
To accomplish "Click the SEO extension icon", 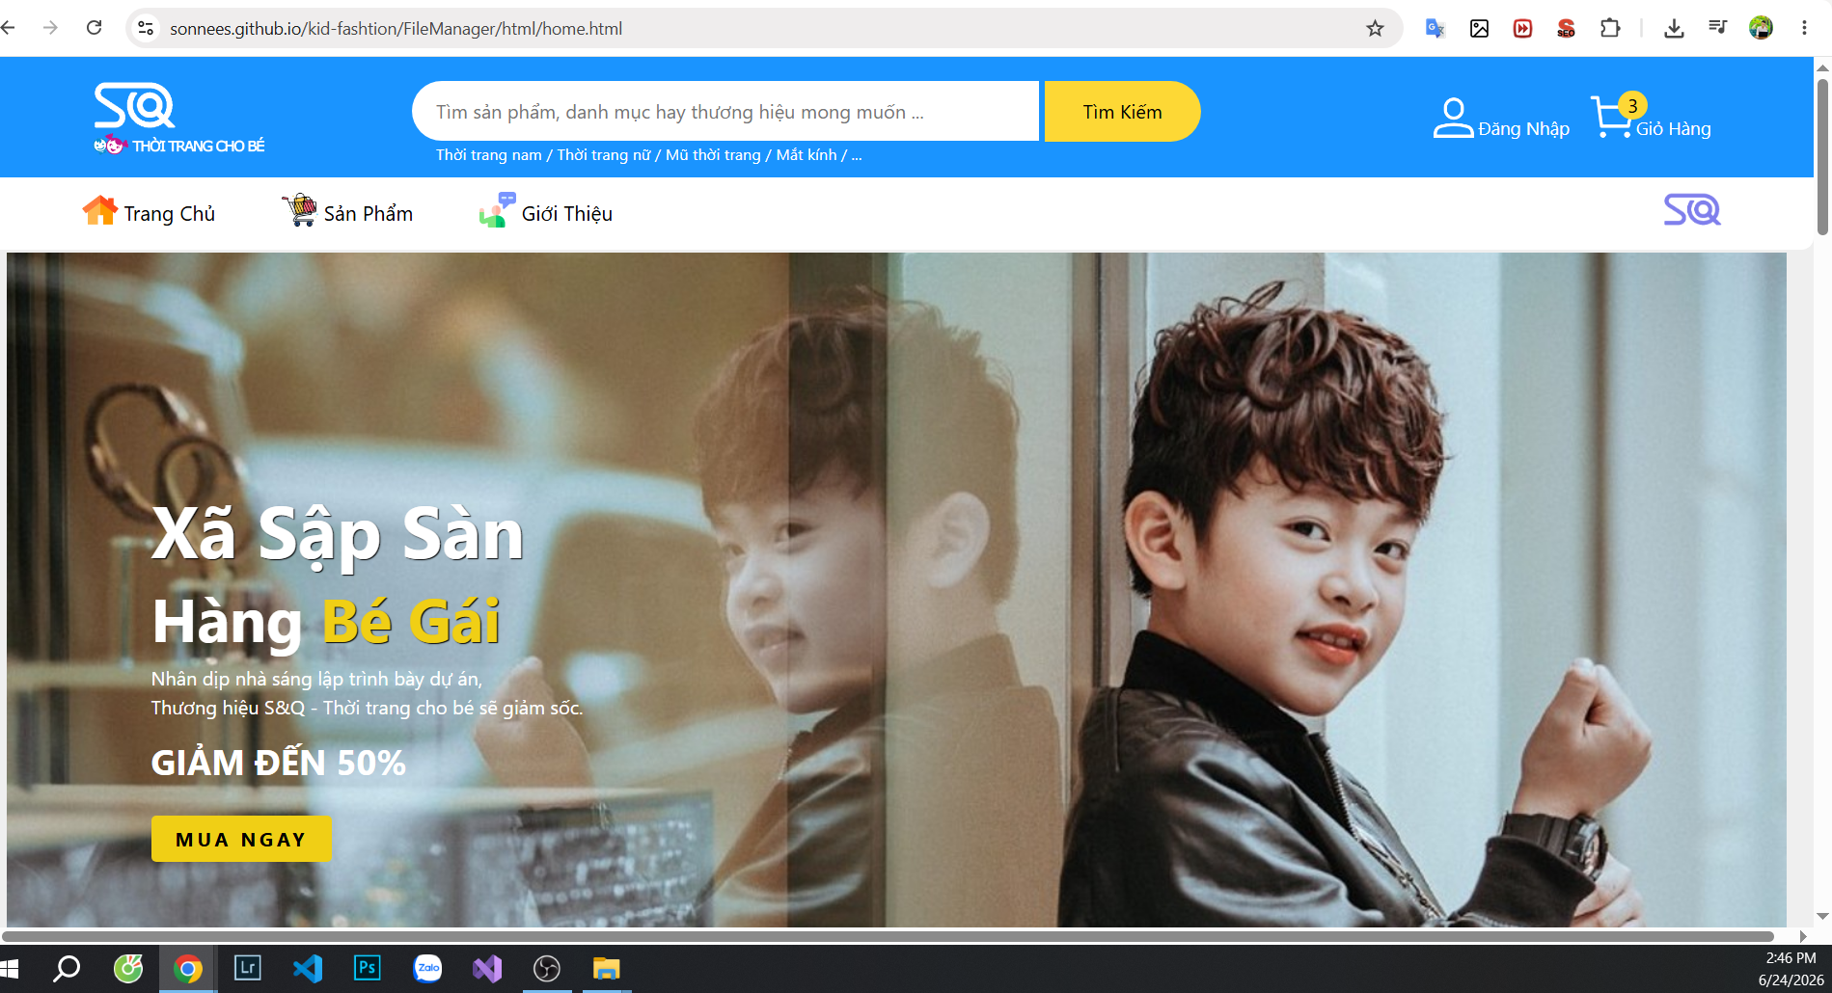I will [x=1566, y=28].
